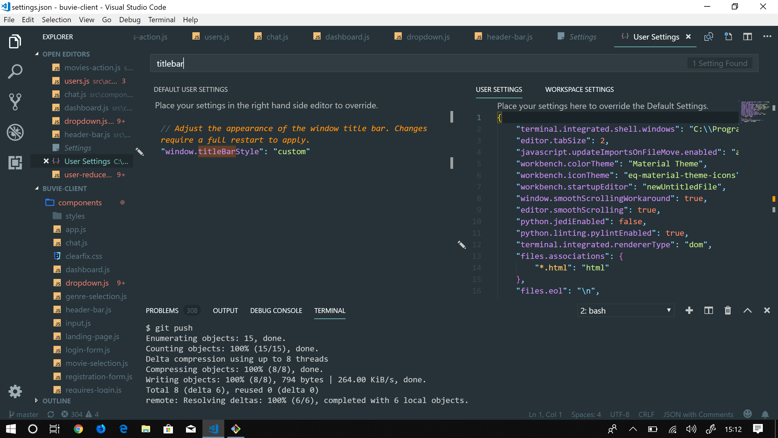The height and width of the screenshot is (438, 778).
Task: Collapse the OPEN EDITORS section
Action: pos(66,54)
